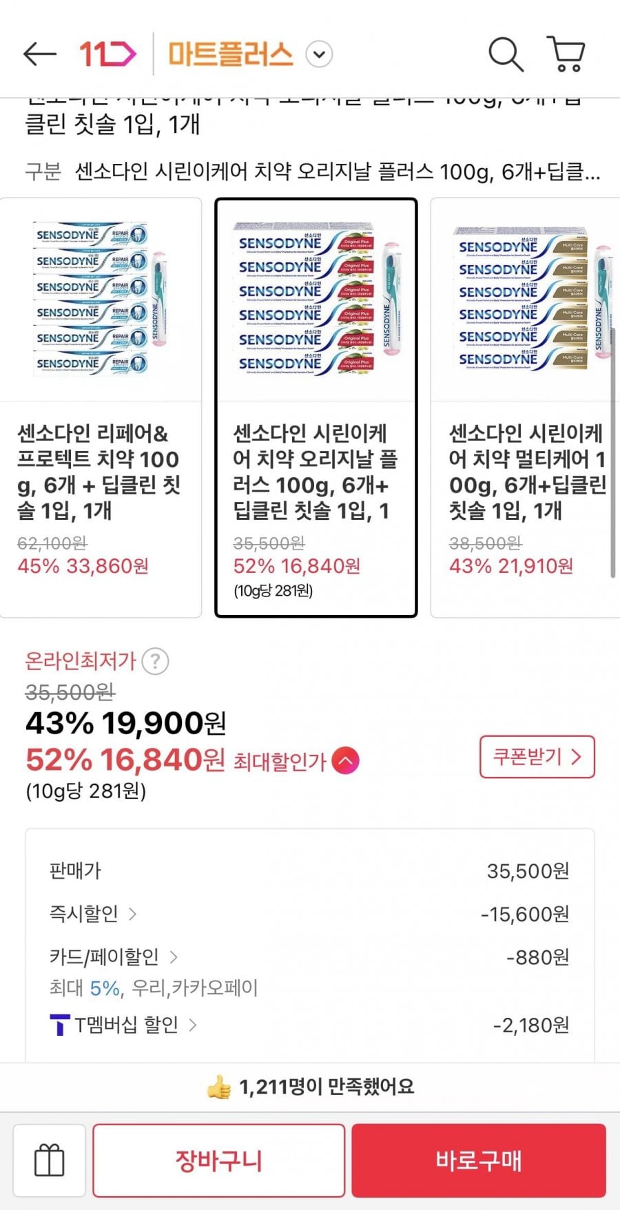
Task: Open the search magnifier icon
Action: [x=506, y=54]
